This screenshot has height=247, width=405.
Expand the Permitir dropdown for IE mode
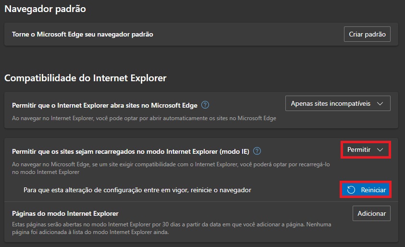[x=365, y=150]
